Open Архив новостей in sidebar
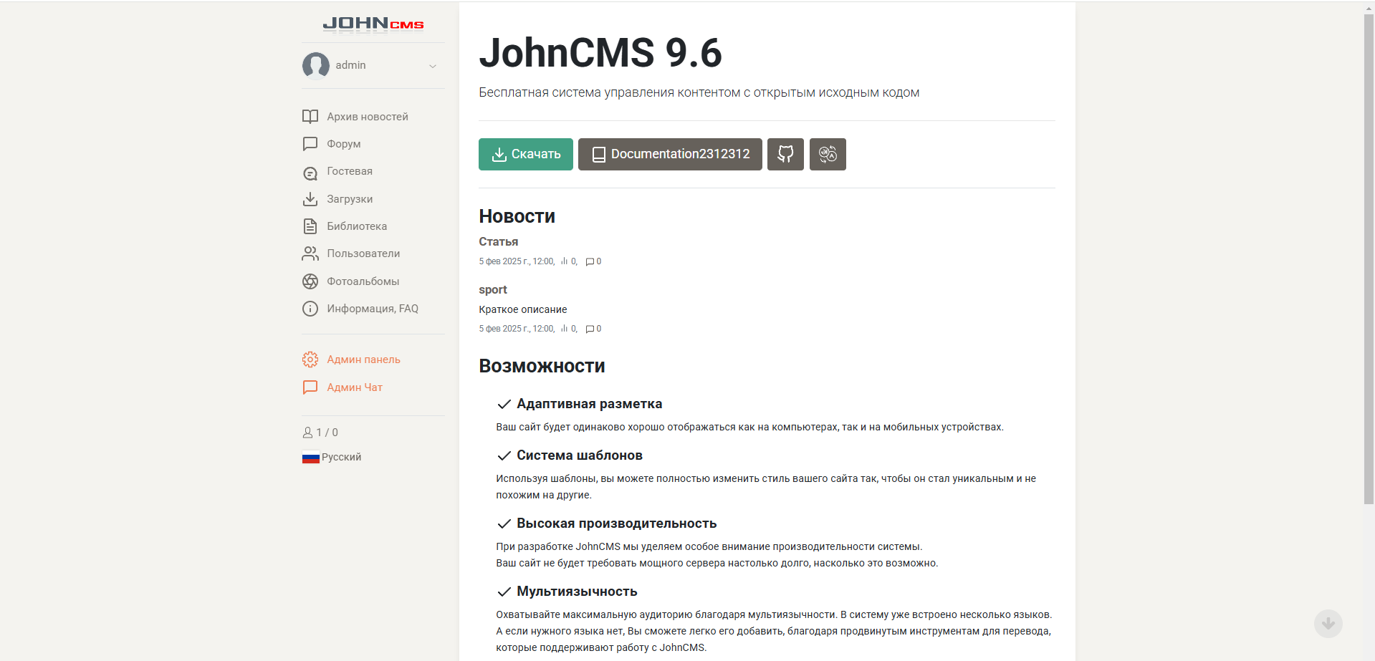The width and height of the screenshot is (1375, 661). (x=367, y=117)
